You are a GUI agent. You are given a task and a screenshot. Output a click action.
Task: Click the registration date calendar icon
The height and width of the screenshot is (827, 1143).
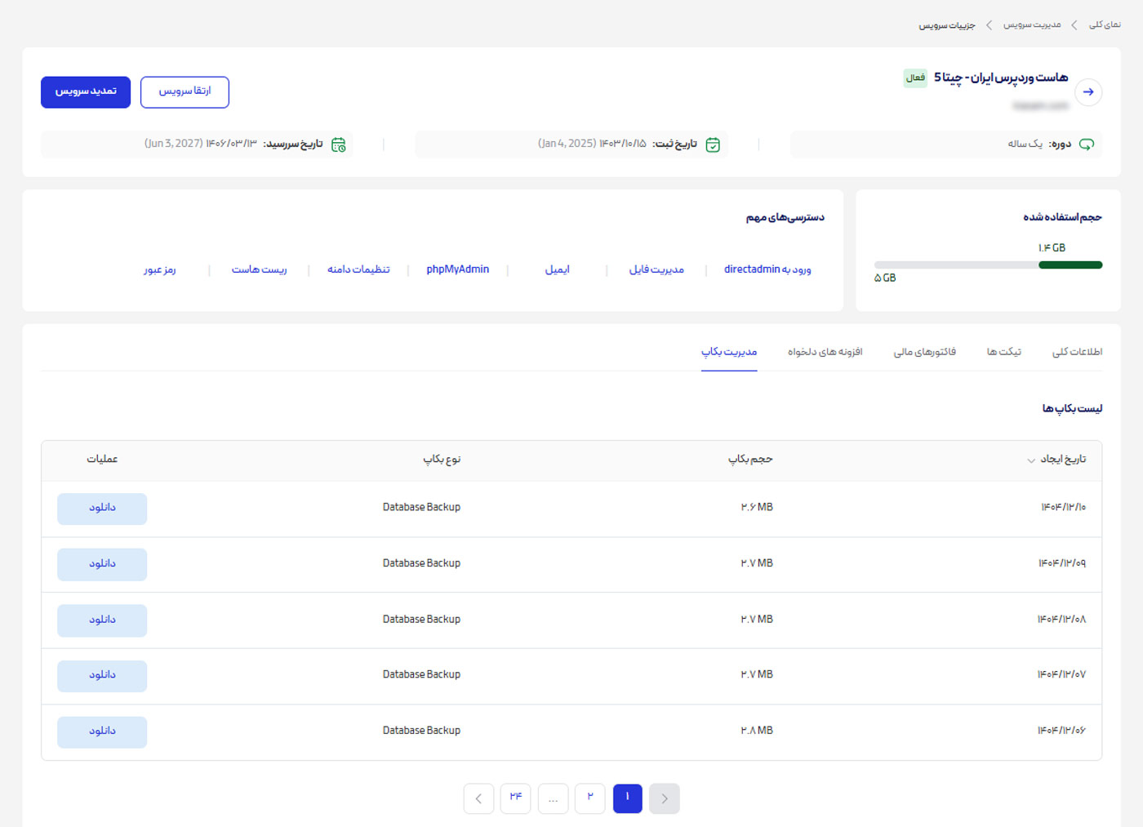pyautogui.click(x=713, y=145)
